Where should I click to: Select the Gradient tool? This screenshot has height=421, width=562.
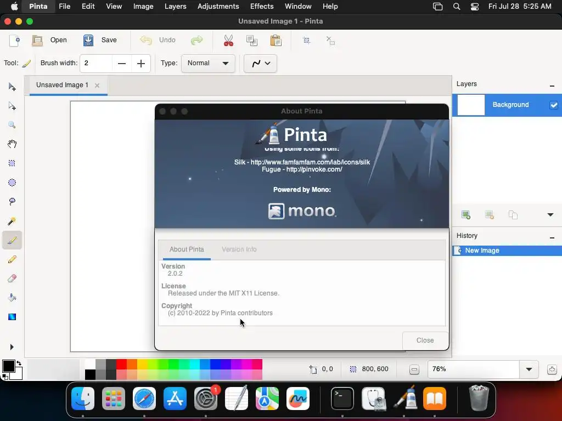[x=12, y=317]
